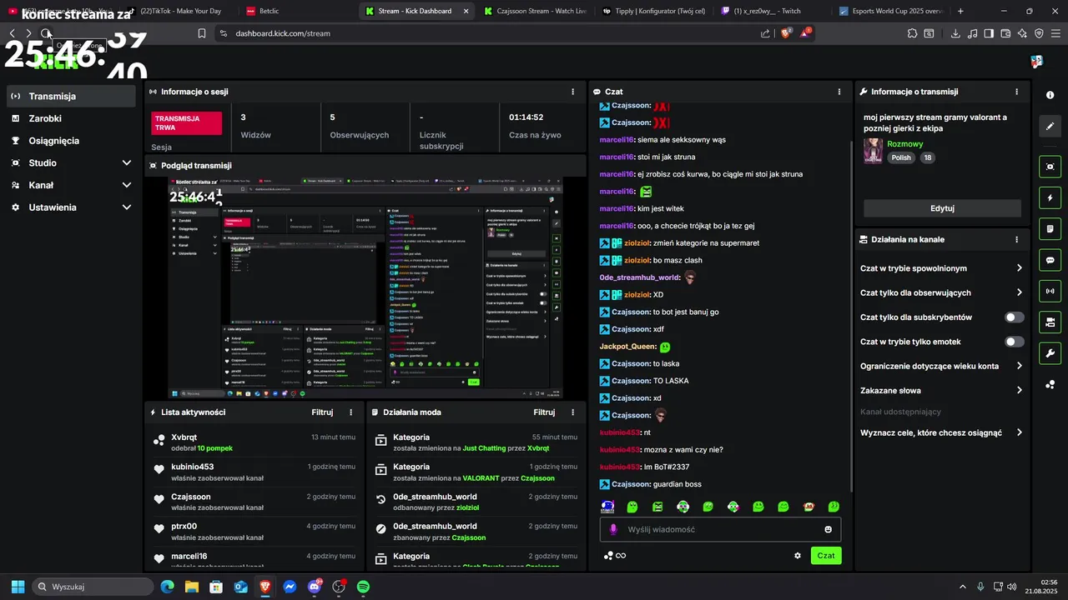Click the broadcast signal icon in right rail
1068x600 pixels.
(1050, 291)
